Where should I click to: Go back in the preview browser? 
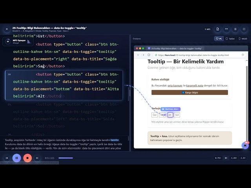[138, 55]
